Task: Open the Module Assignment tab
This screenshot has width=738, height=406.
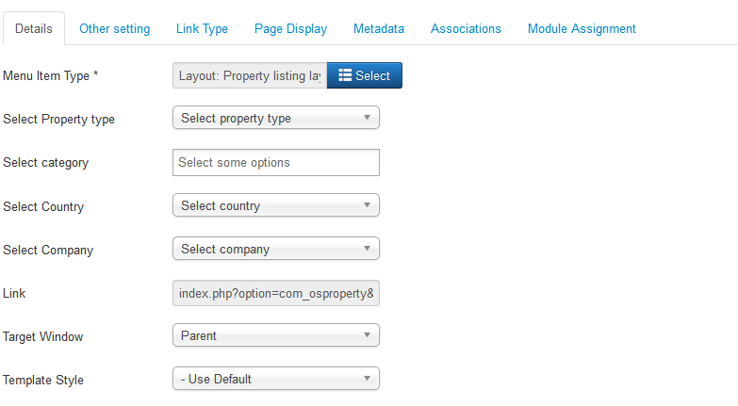Action: (582, 28)
